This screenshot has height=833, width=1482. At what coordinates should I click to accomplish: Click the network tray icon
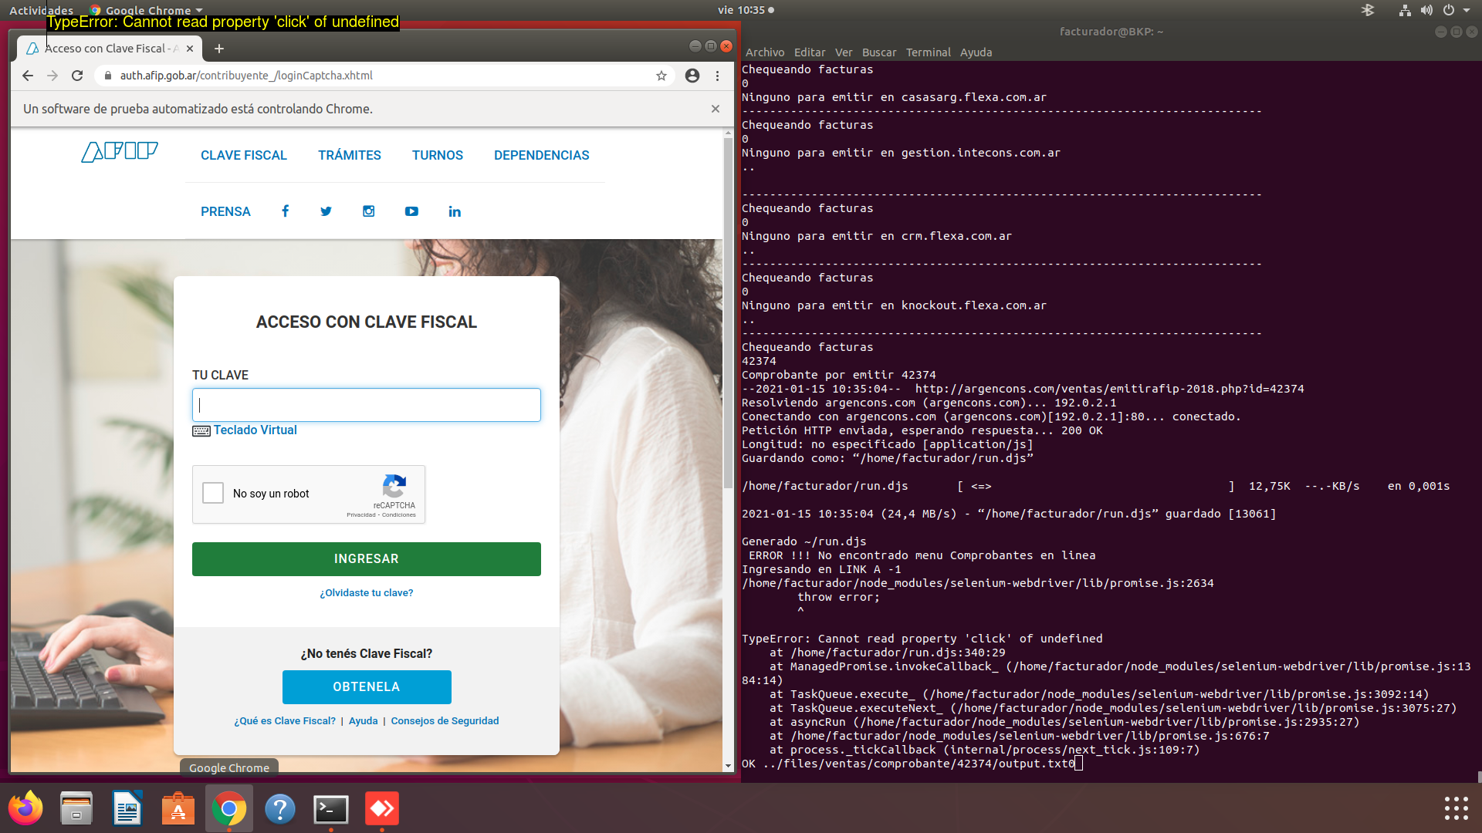tap(1405, 10)
